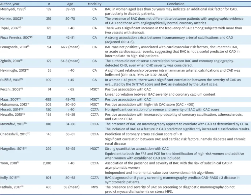The width and height of the screenshot is (251, 195).
Task: Select author cell 'Zgheib, 2010'
Action: click(x=12, y=61)
